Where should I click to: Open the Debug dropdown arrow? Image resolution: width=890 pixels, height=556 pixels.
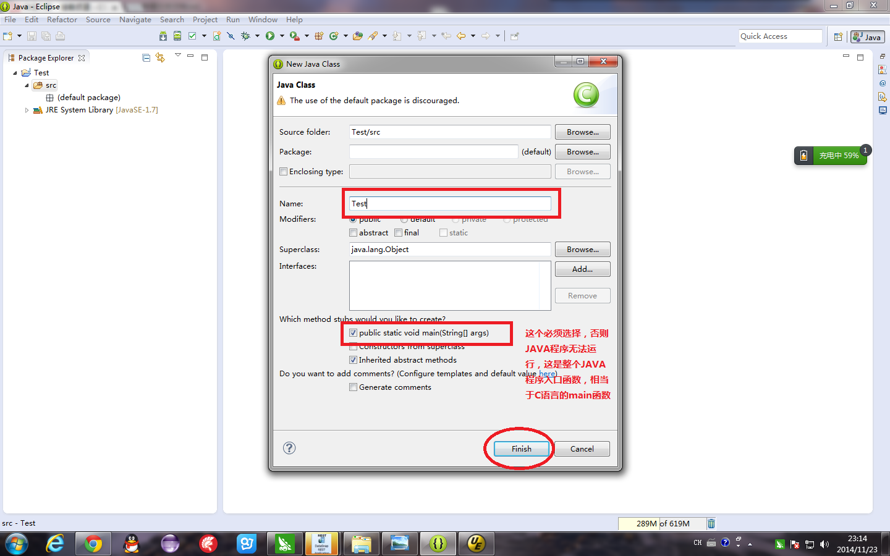257,36
